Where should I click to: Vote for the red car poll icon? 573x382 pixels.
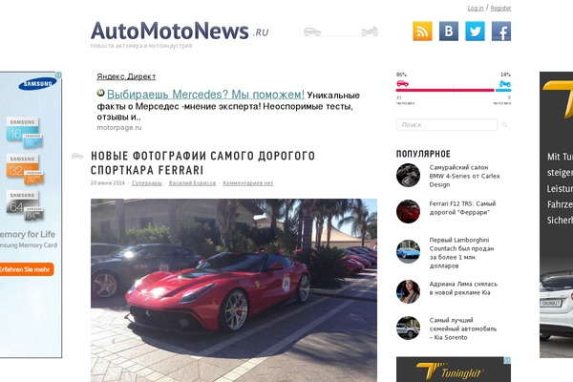pos(402,84)
